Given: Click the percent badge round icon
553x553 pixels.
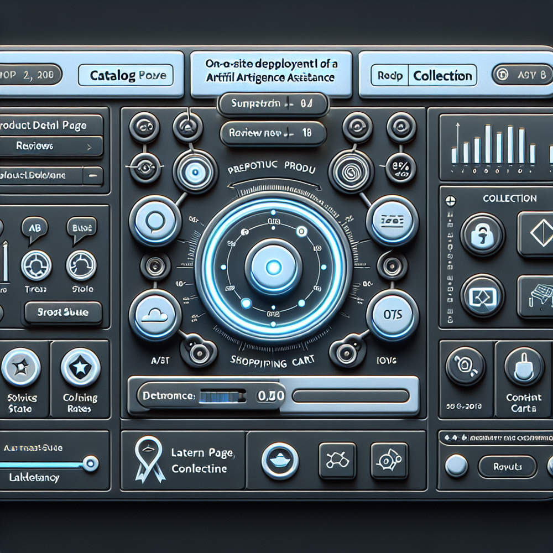Looking at the screenshot, I should pyautogui.click(x=401, y=168).
